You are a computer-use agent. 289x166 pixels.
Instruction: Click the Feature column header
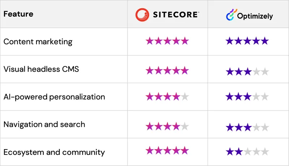18,14
